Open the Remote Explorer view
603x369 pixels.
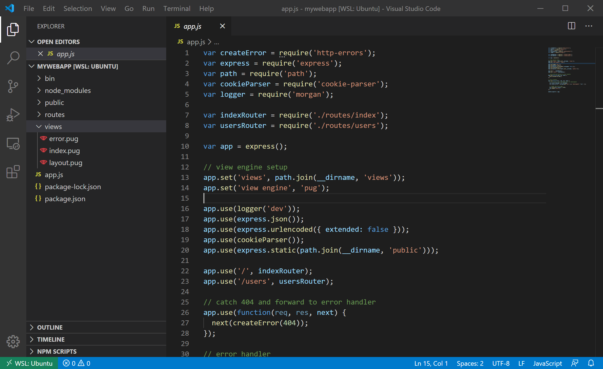point(13,143)
